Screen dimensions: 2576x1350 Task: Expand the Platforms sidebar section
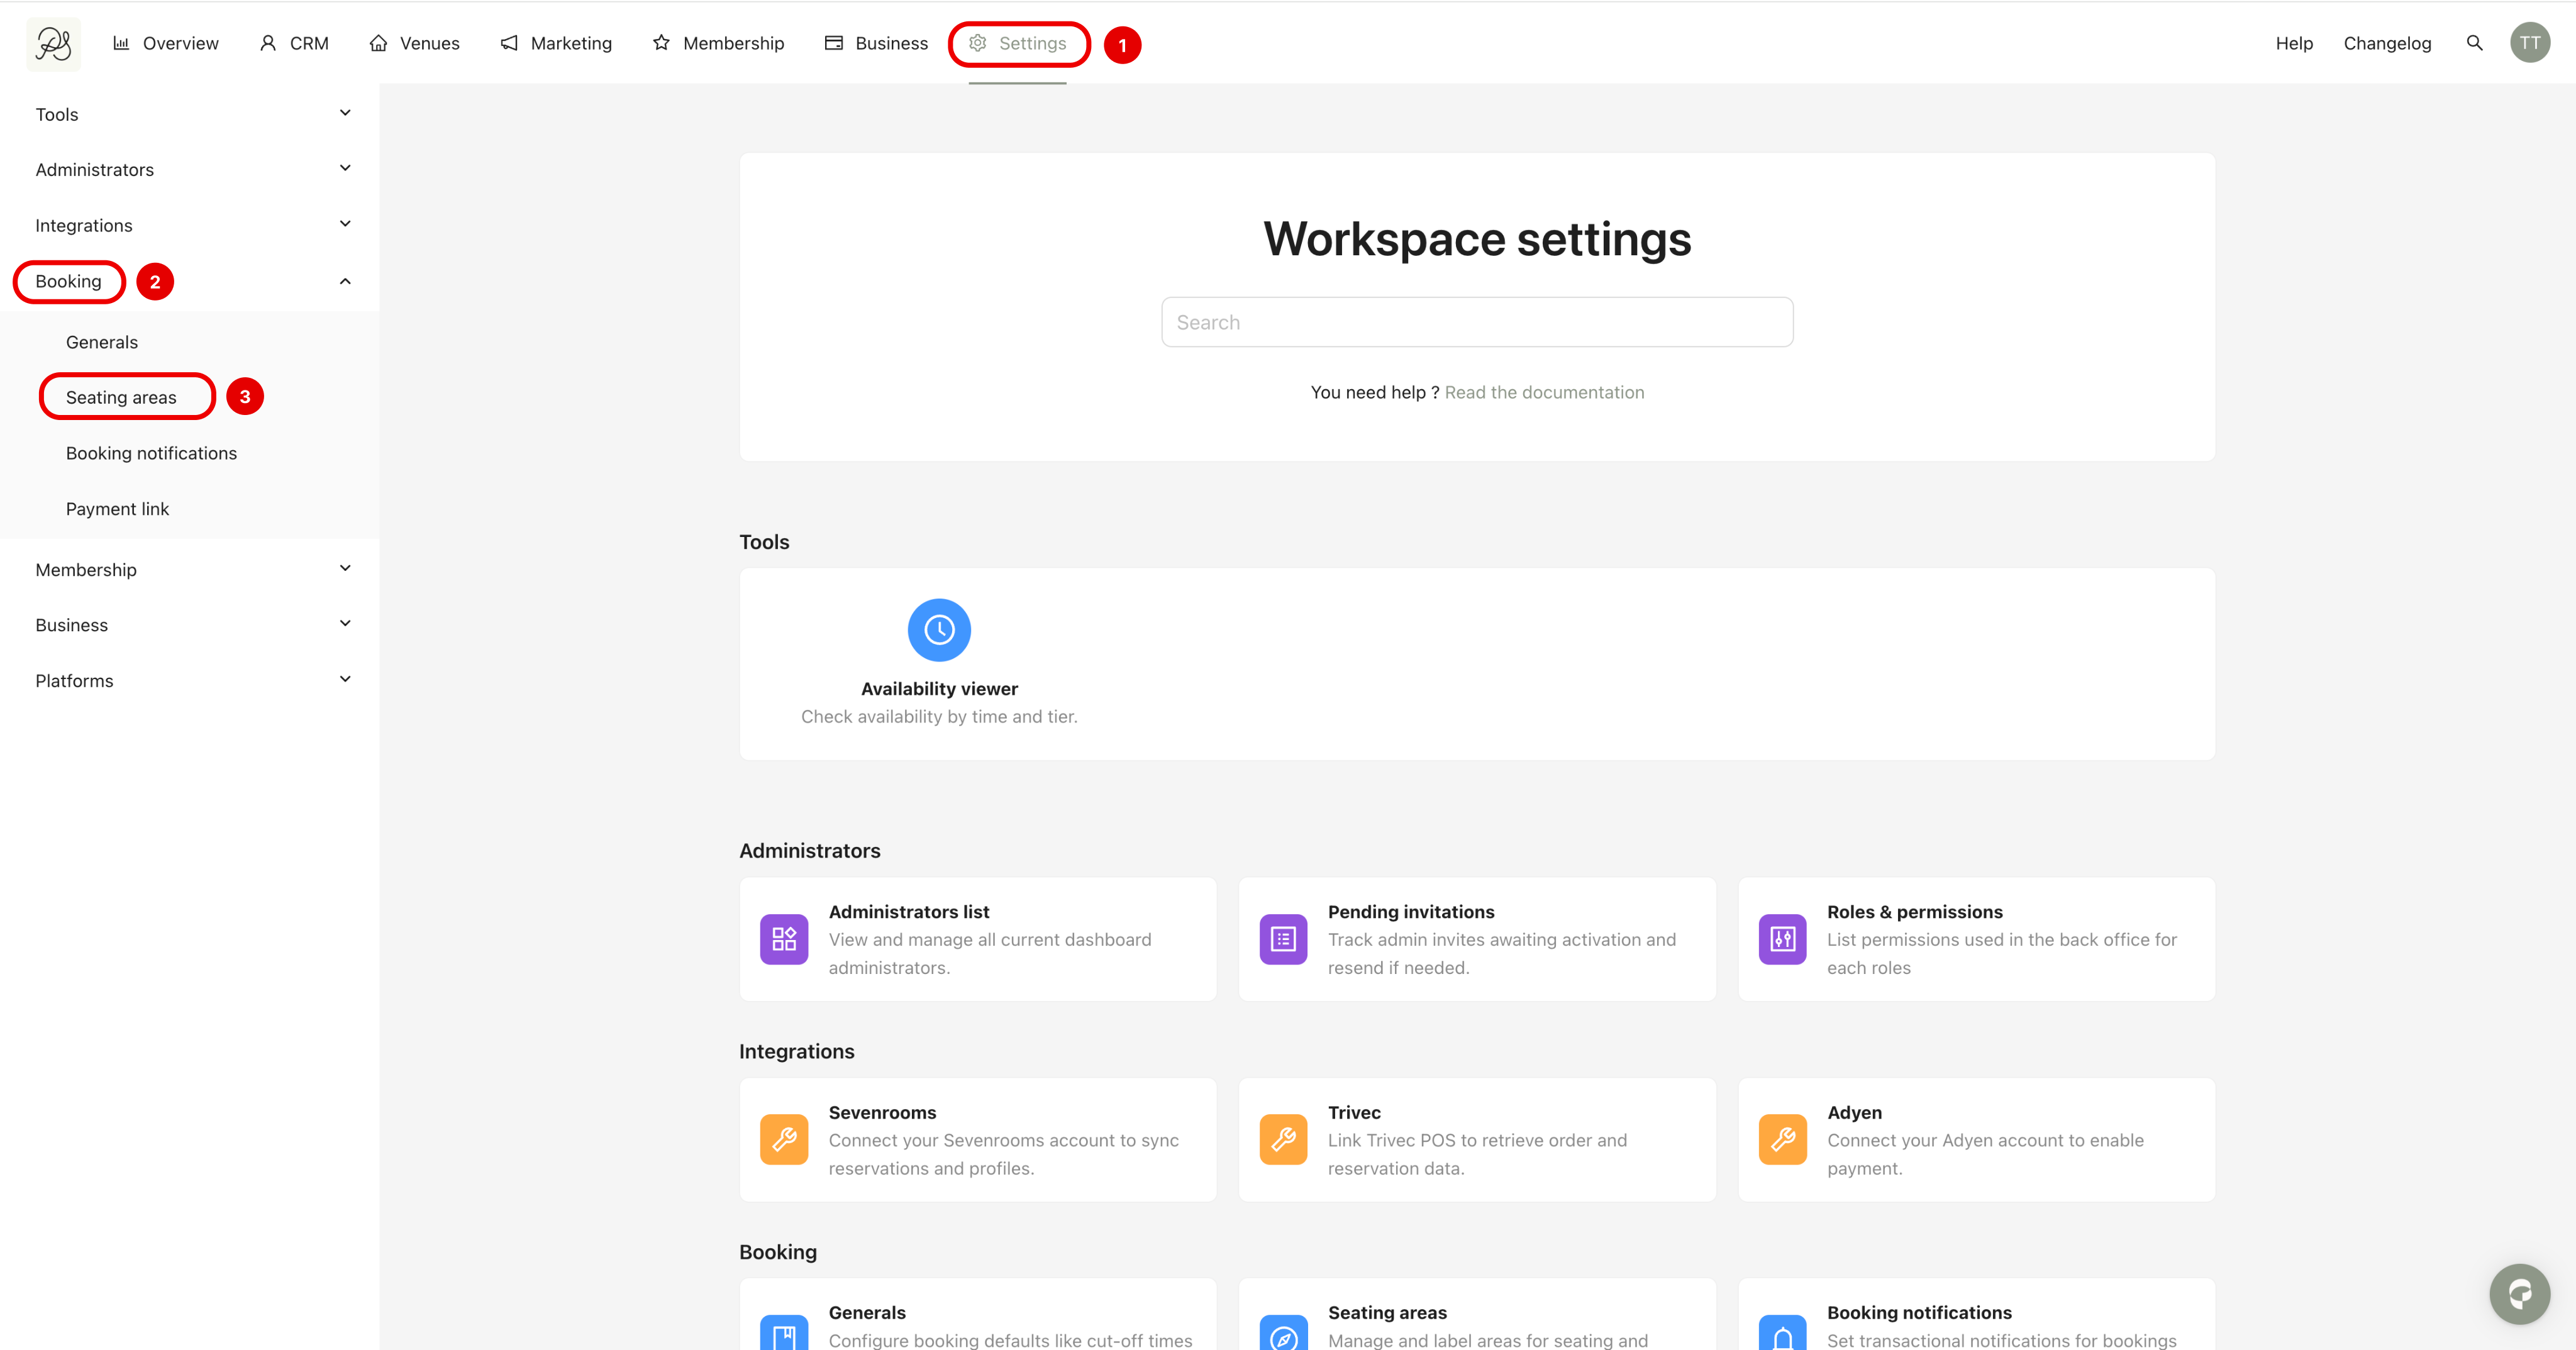345,680
